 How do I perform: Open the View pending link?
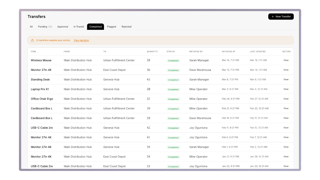pyautogui.click(x=81, y=40)
